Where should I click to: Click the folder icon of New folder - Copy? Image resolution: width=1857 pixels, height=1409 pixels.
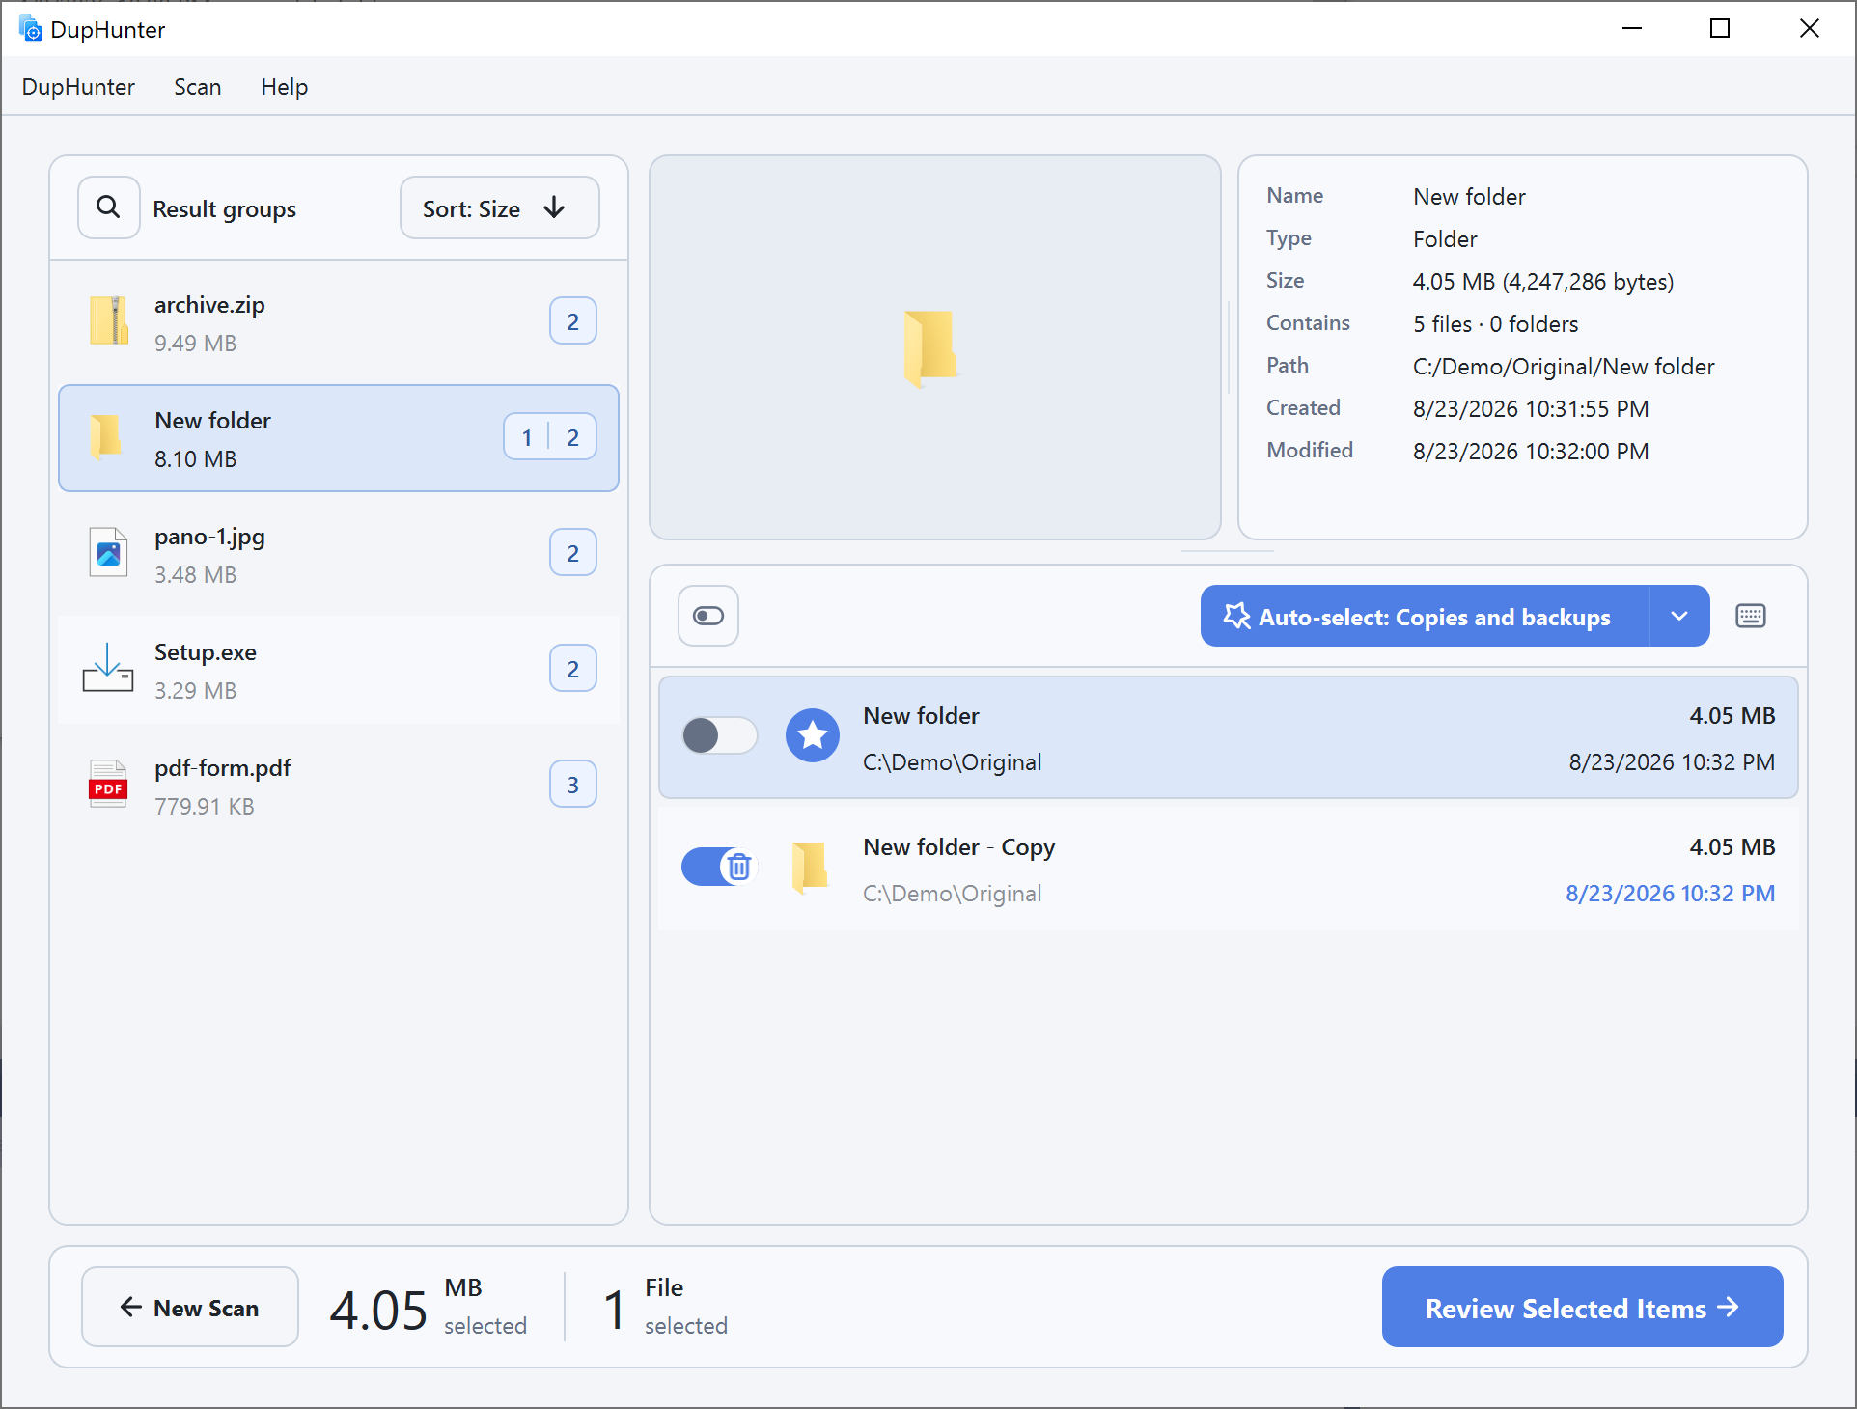pyautogui.click(x=810, y=867)
